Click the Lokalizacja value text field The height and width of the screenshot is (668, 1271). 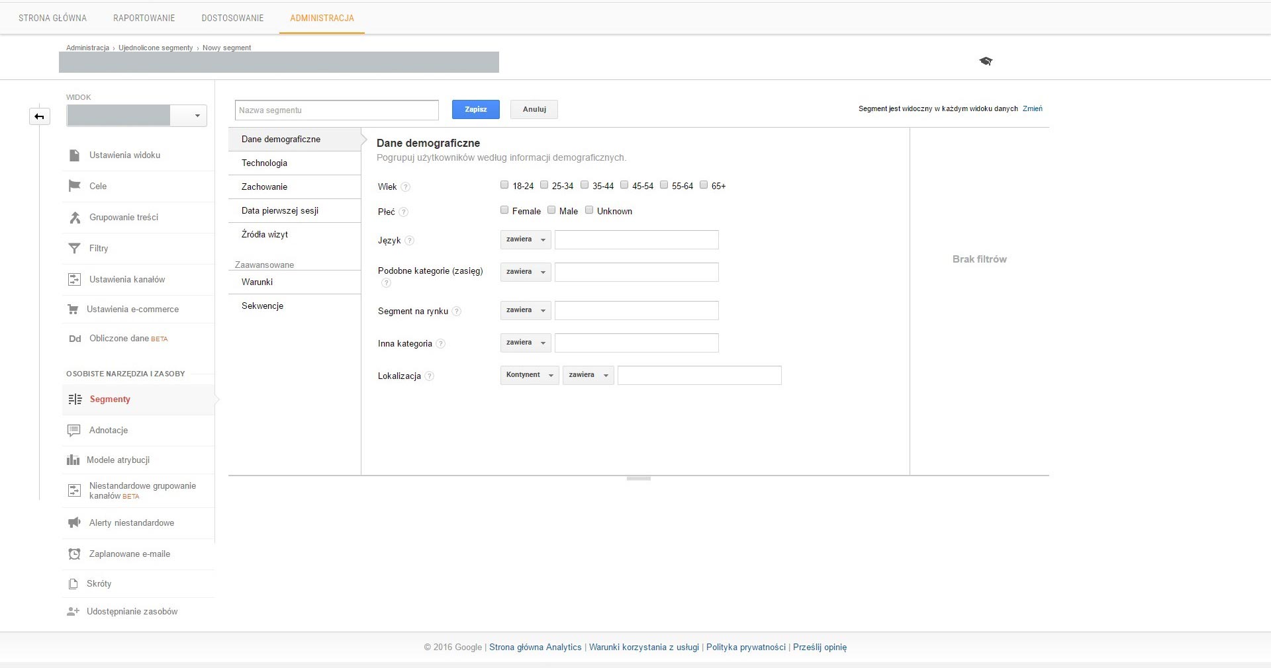coord(700,375)
